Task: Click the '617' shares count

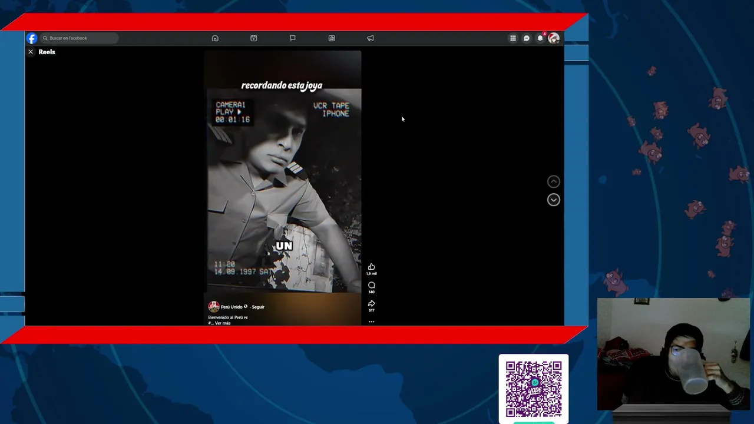Action: [x=371, y=310]
